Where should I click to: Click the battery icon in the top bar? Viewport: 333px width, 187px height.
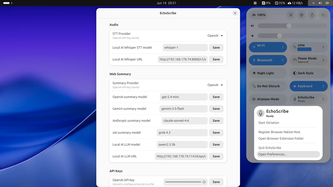(327, 3)
